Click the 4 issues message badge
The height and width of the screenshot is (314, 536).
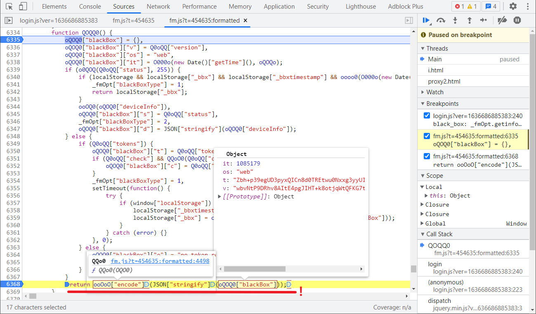pos(491,7)
